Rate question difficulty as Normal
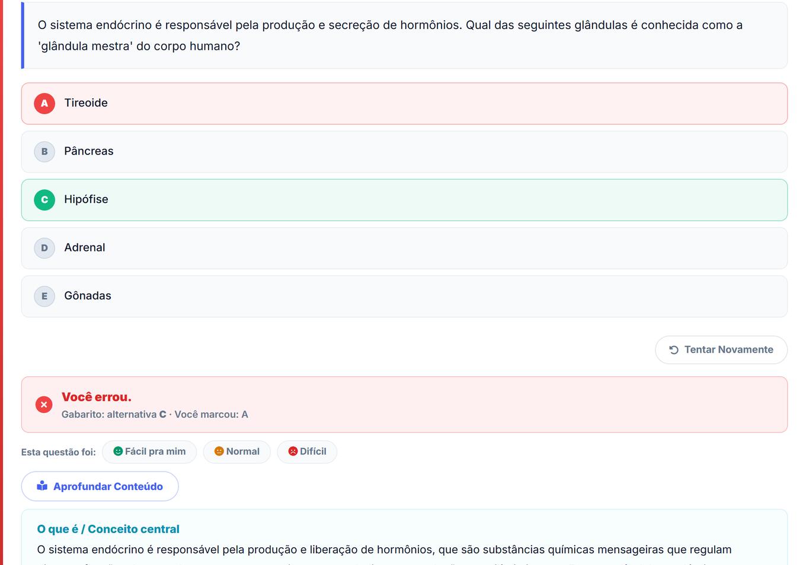Viewport: 806px width, 565px height. [237, 451]
